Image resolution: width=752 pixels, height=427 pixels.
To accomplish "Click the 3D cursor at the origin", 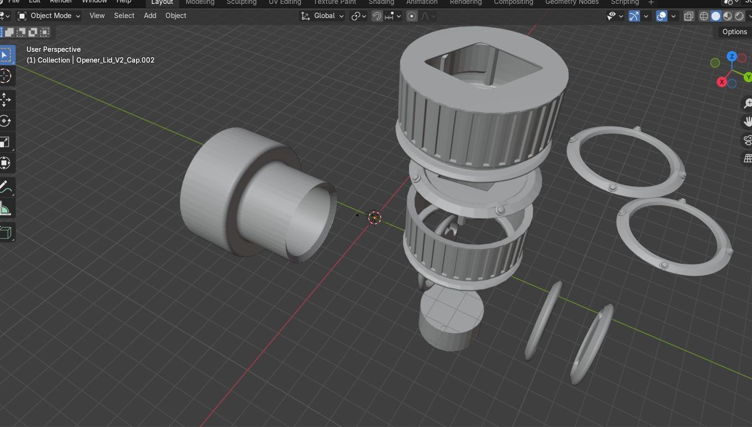I will coord(375,218).
